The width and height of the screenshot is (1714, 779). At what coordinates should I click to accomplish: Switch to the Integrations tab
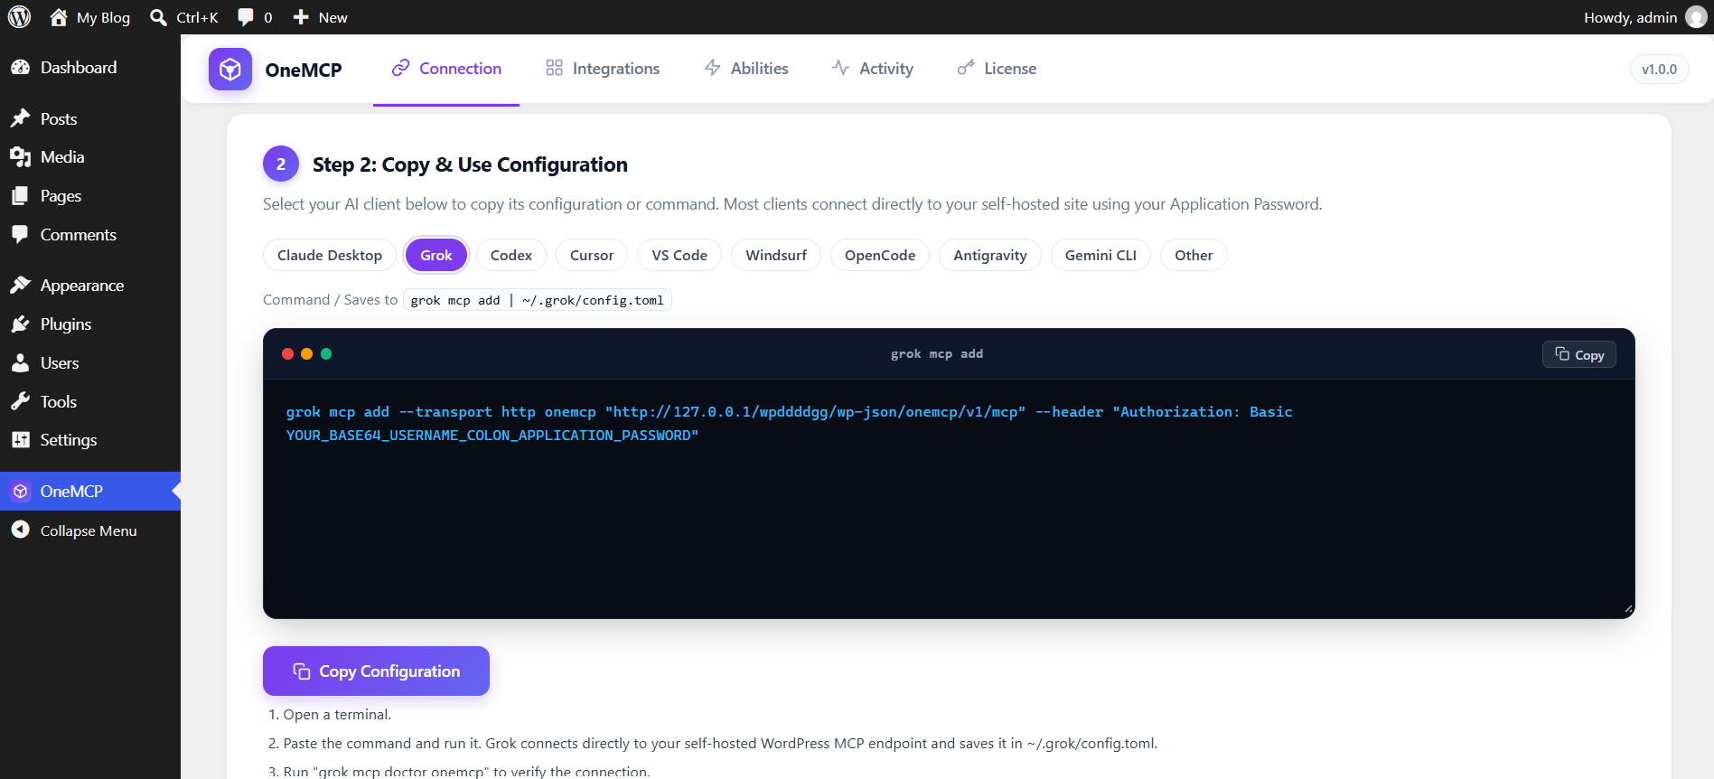[x=603, y=69]
